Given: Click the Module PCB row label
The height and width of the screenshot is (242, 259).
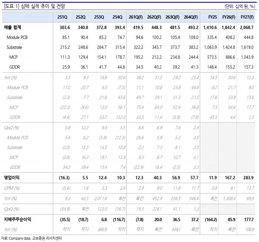Looking at the screenshot, I should tap(17, 37).
